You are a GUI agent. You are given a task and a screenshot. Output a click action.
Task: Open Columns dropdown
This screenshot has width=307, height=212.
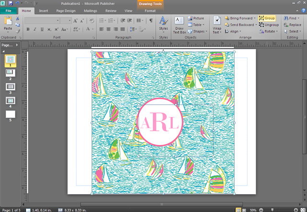point(140,21)
